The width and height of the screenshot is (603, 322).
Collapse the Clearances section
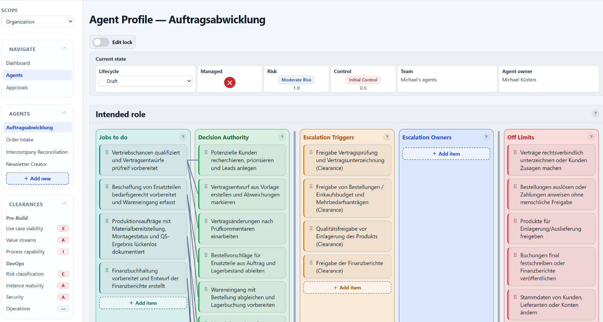tap(64, 204)
